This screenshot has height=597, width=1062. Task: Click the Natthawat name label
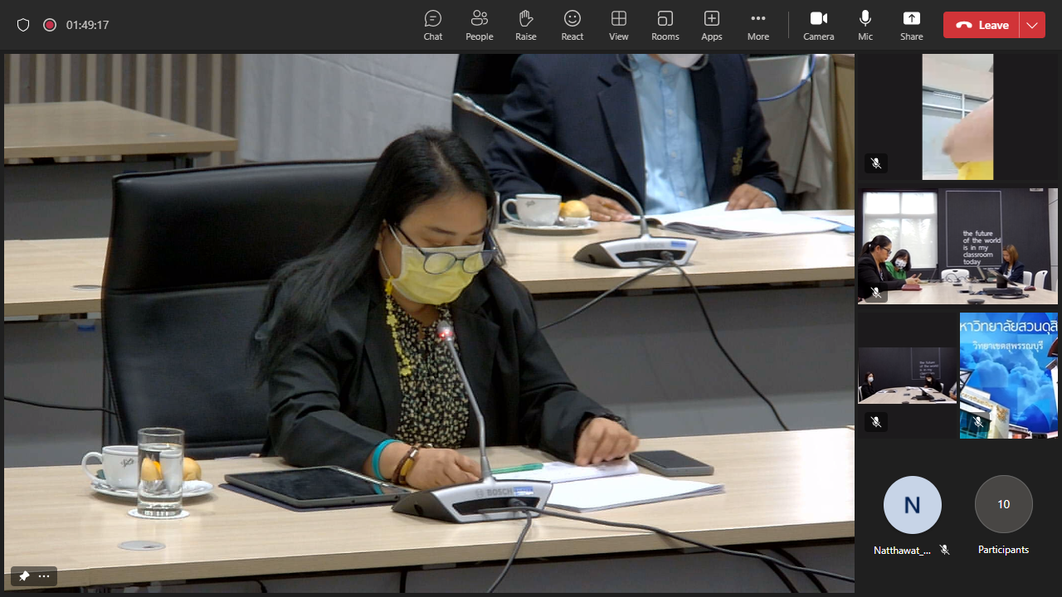[903, 550]
